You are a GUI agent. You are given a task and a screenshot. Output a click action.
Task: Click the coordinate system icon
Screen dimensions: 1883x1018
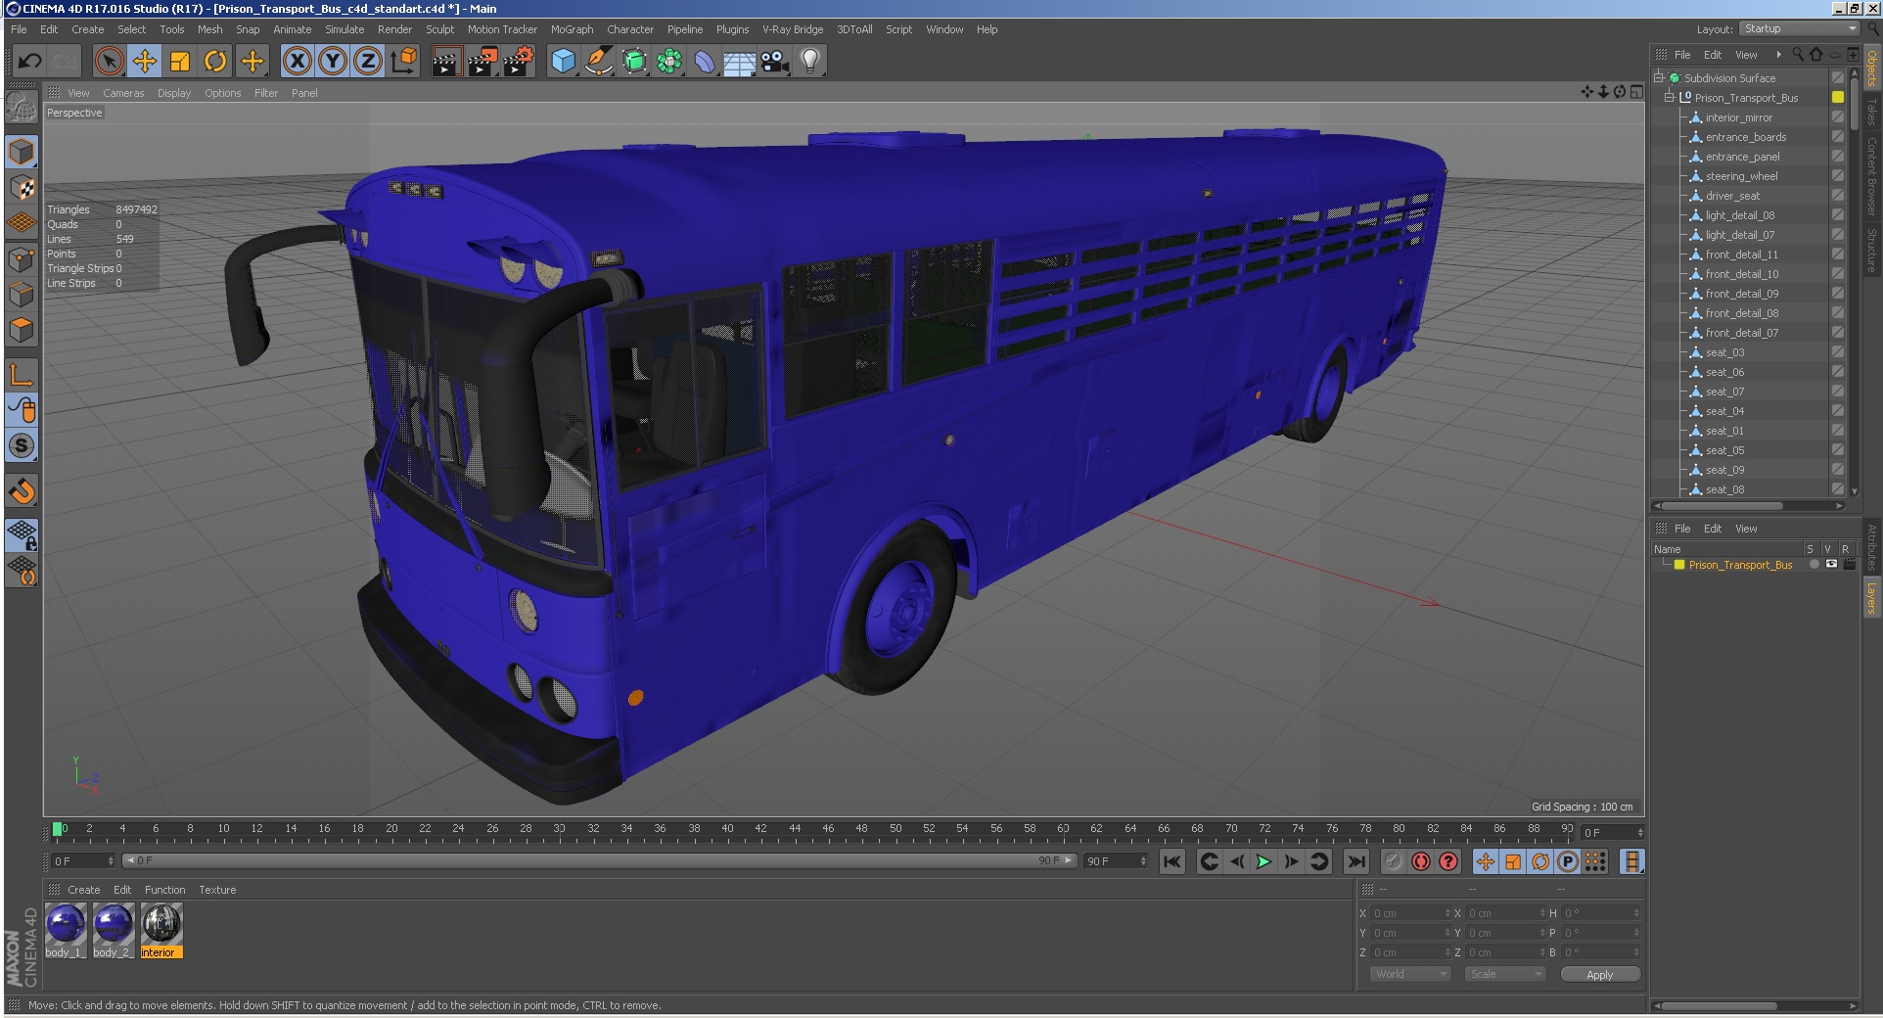[403, 62]
